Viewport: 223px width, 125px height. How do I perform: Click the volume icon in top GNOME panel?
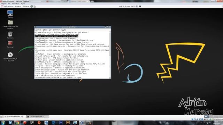tap(137, 6)
